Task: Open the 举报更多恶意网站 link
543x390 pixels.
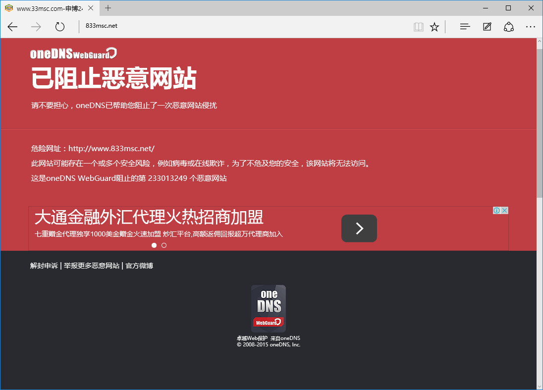Action: tap(92, 266)
